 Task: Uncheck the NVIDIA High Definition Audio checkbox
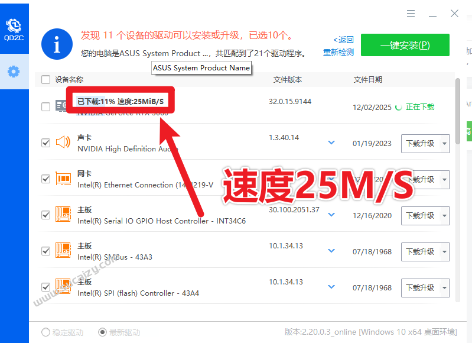pos(46,143)
